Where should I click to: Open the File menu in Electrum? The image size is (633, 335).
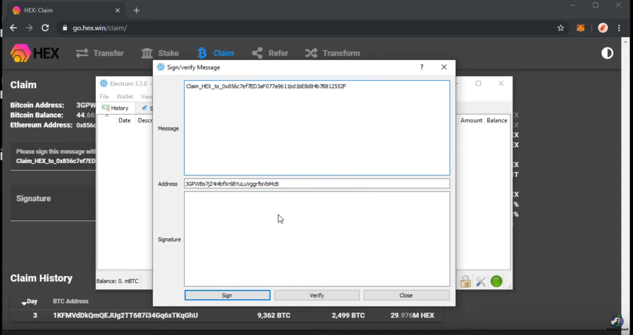click(104, 96)
